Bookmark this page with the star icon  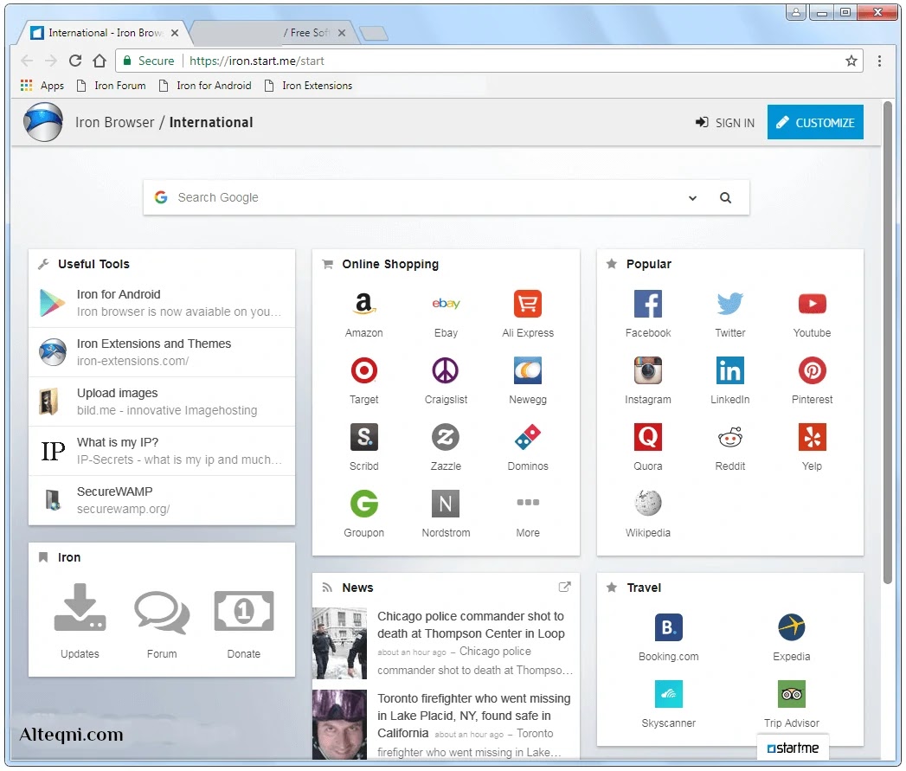tap(851, 61)
